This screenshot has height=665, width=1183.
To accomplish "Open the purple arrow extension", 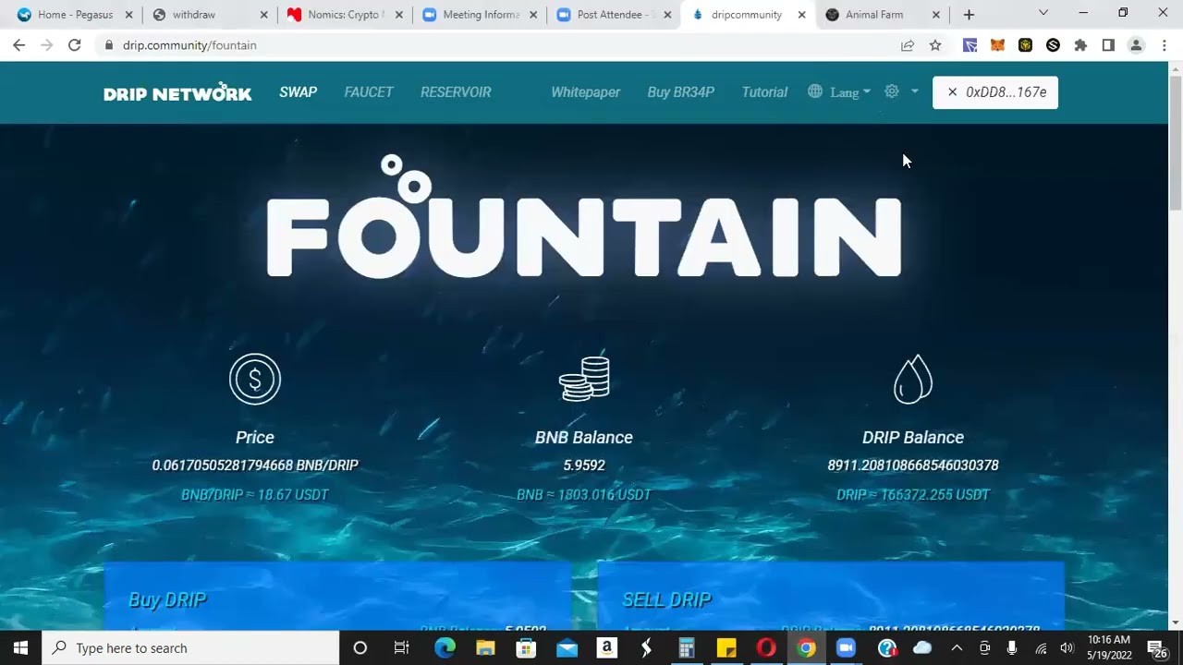I will pos(970,45).
